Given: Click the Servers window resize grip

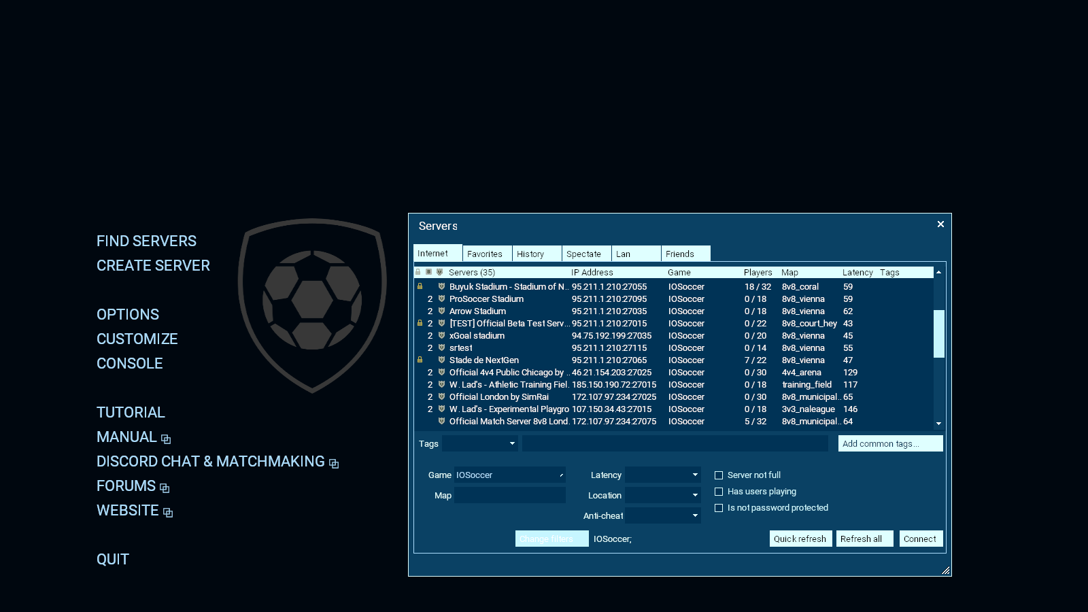Looking at the screenshot, I should point(946,571).
